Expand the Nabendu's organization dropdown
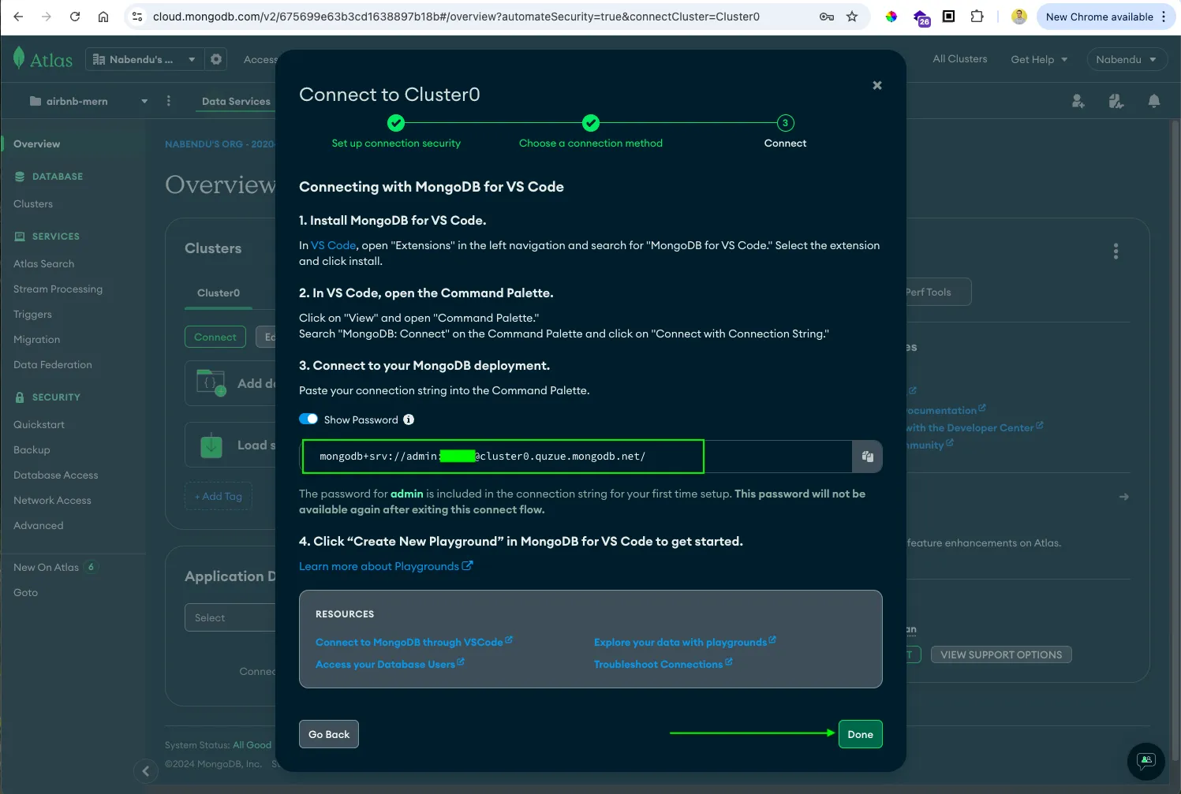The image size is (1181, 794). point(144,59)
